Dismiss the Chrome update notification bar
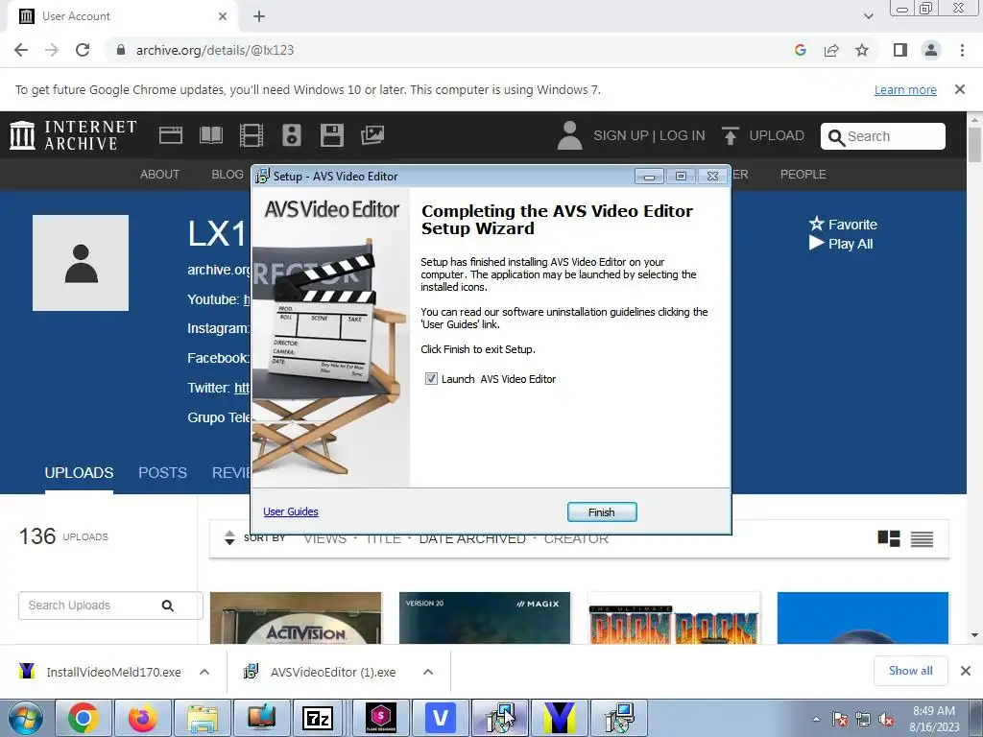This screenshot has height=737, width=983. 960,89
